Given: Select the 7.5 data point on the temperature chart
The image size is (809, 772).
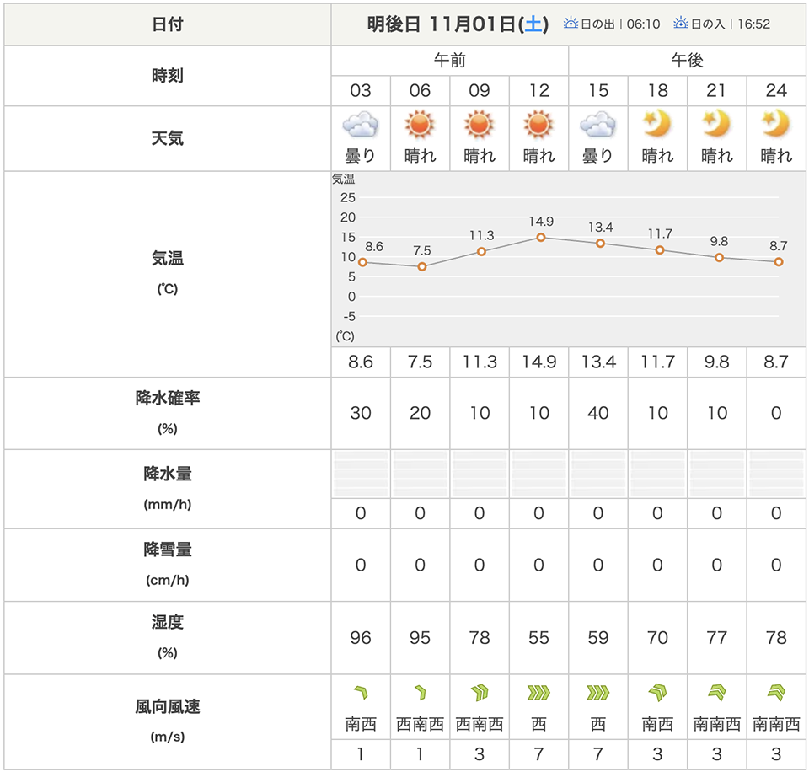Looking at the screenshot, I should 422,266.
